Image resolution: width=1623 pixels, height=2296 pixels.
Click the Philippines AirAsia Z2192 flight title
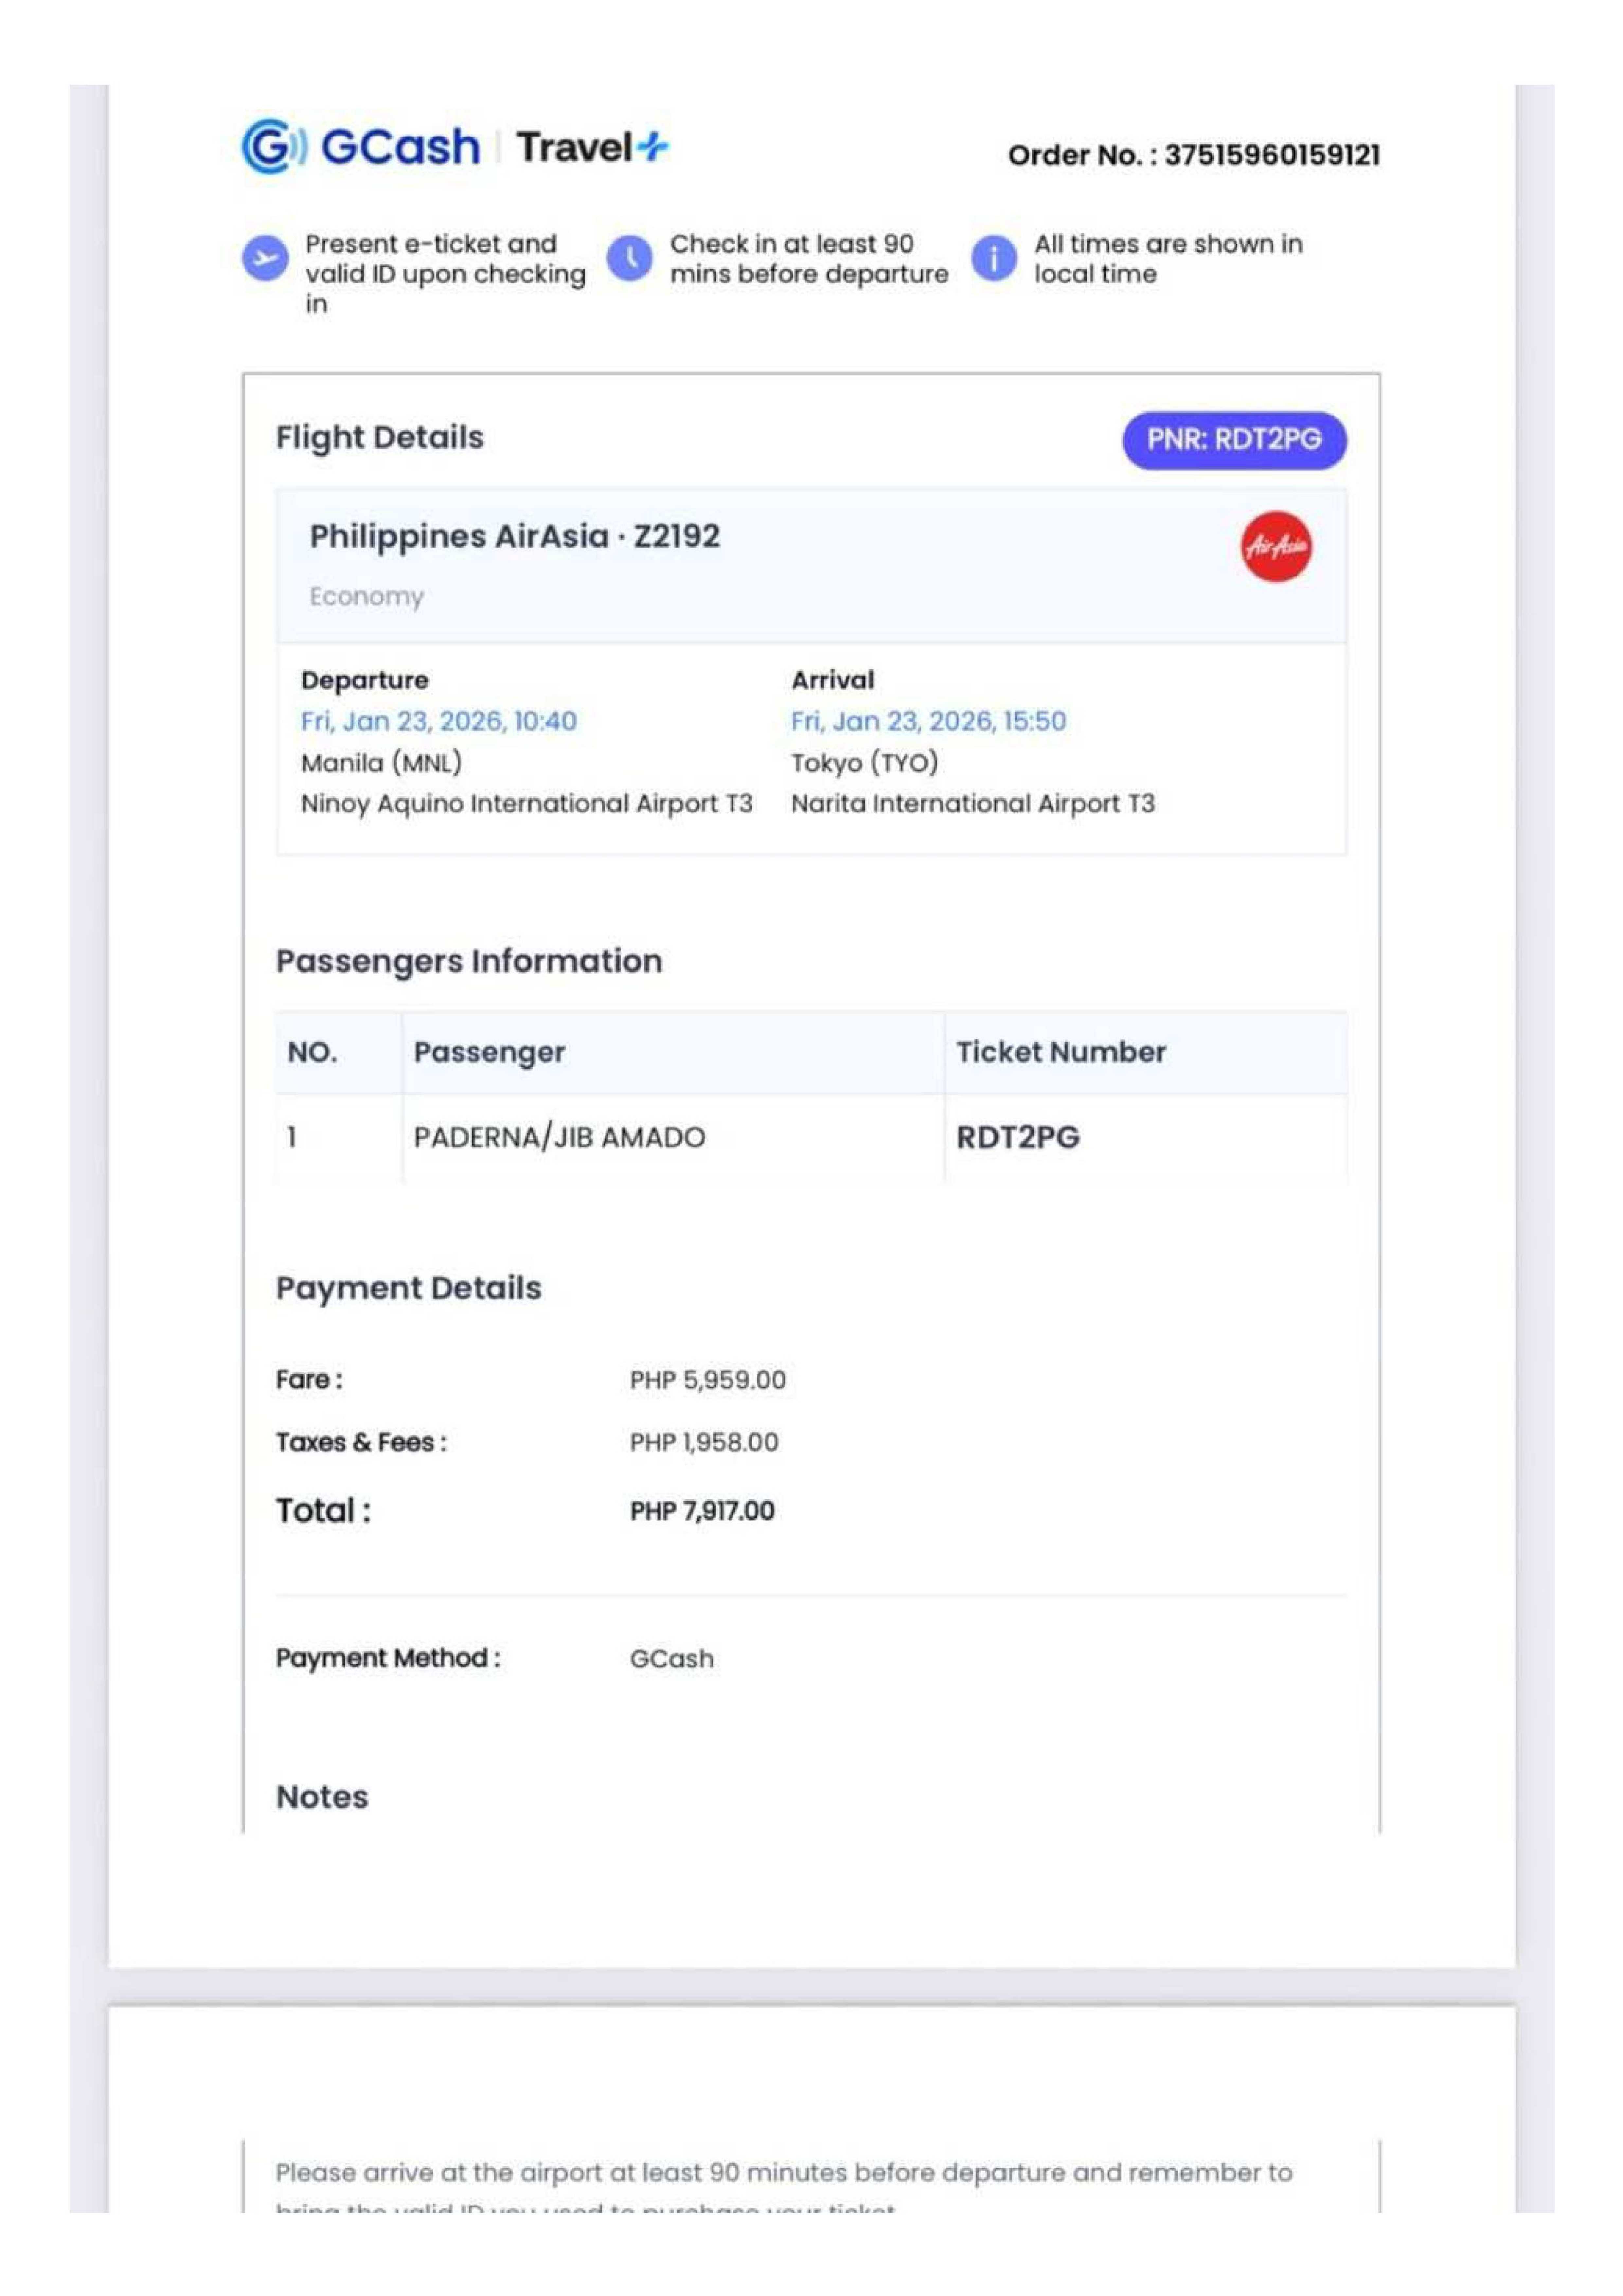click(514, 536)
